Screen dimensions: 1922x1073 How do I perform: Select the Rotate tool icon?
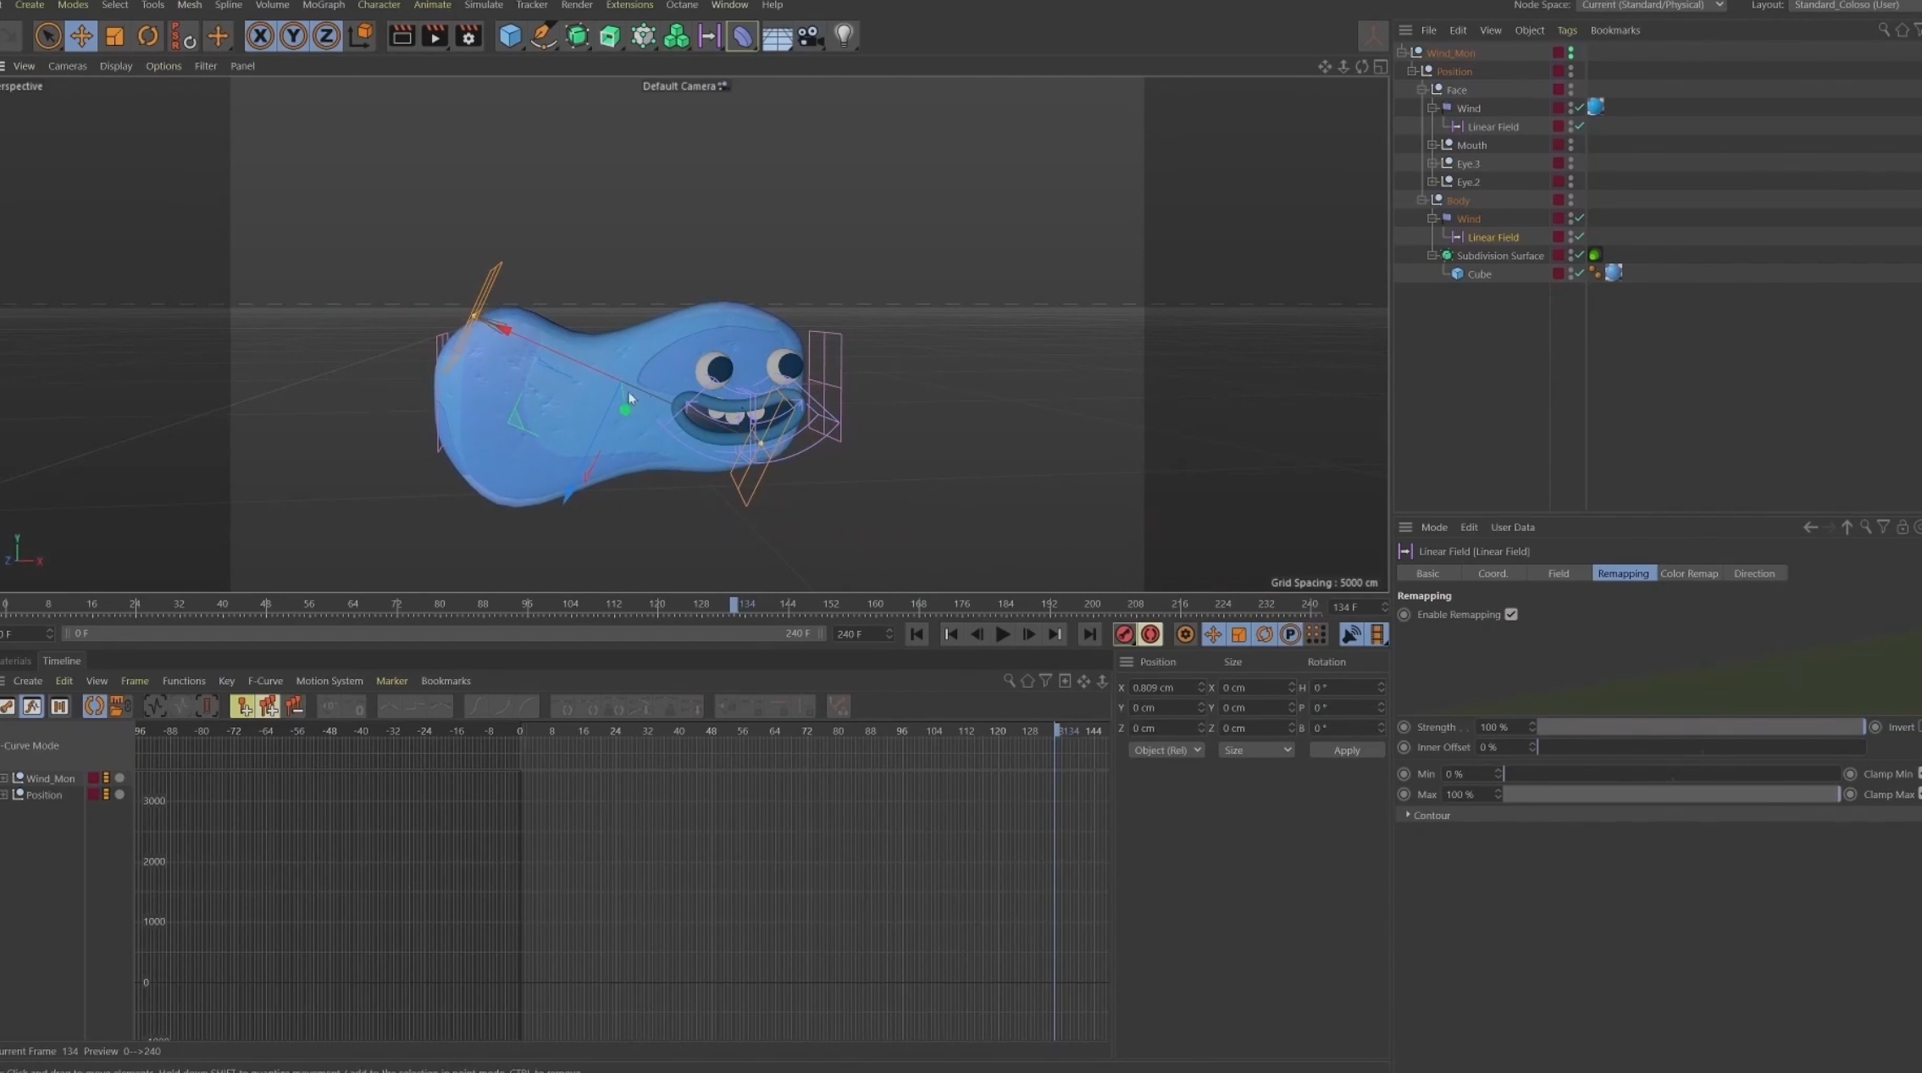pos(147,36)
